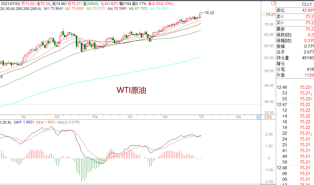Click the 总手 total volume row
314x185 pixels.
click(x=295, y=52)
